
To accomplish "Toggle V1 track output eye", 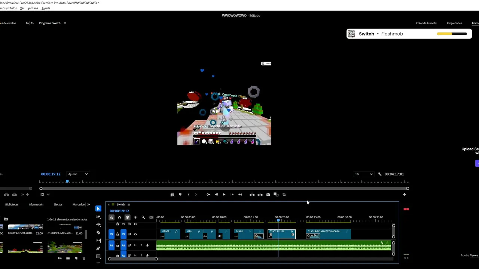I will (135, 234).
